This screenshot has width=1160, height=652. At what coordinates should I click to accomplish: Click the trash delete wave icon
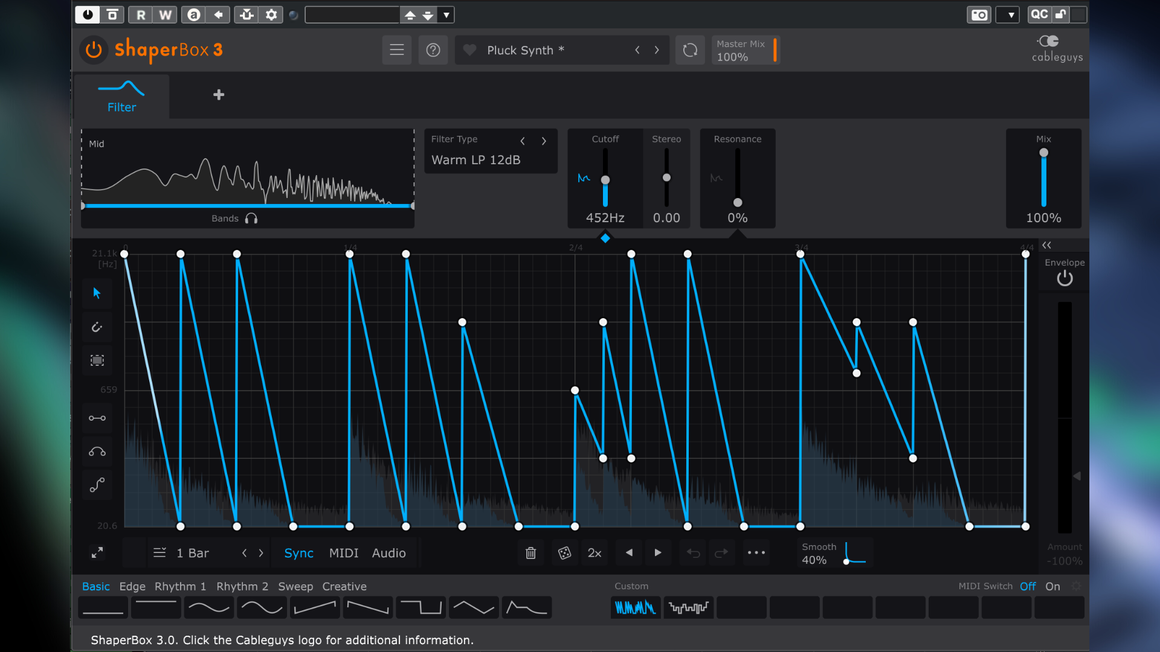tap(530, 553)
